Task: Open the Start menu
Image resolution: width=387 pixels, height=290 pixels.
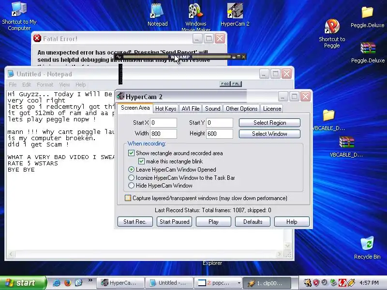Action: (x=23, y=283)
